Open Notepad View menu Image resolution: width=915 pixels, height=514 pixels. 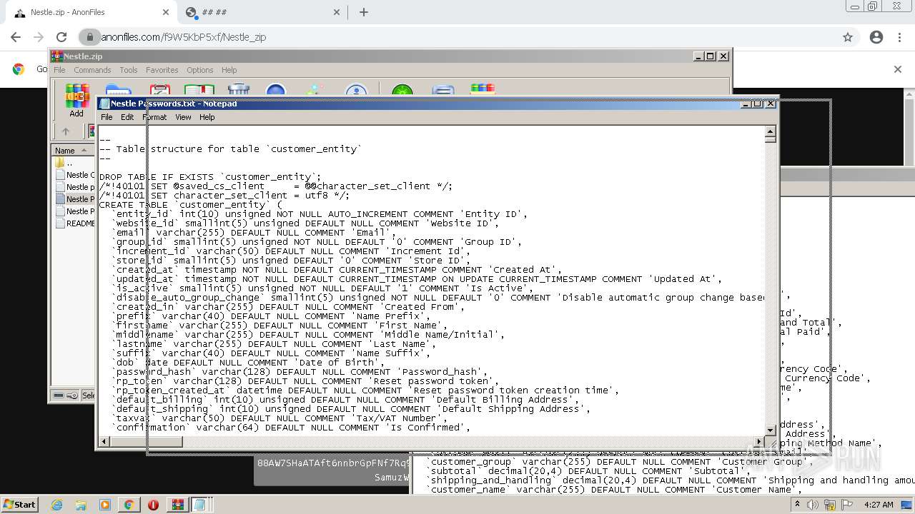click(183, 117)
